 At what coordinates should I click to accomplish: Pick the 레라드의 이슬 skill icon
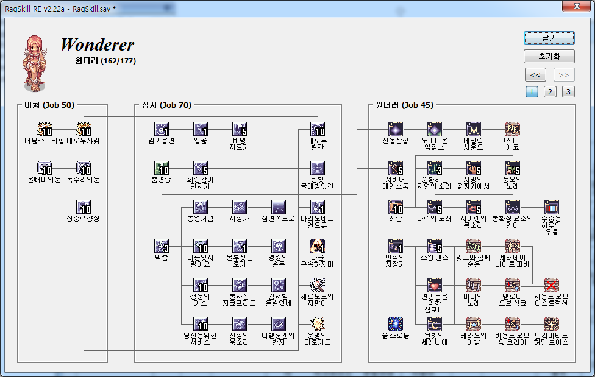[x=474, y=324]
